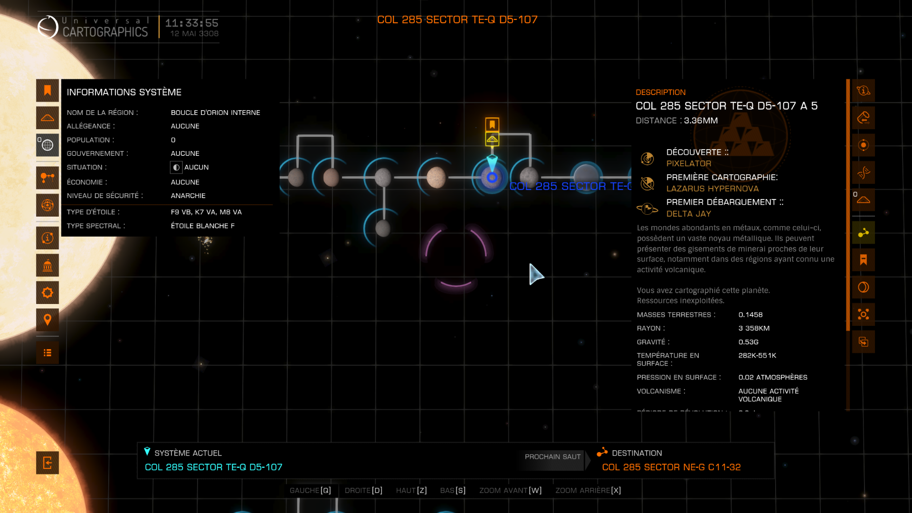Click the yellow bookmark marker above selected planet
Viewport: 912px width, 513px height.
tap(492, 124)
